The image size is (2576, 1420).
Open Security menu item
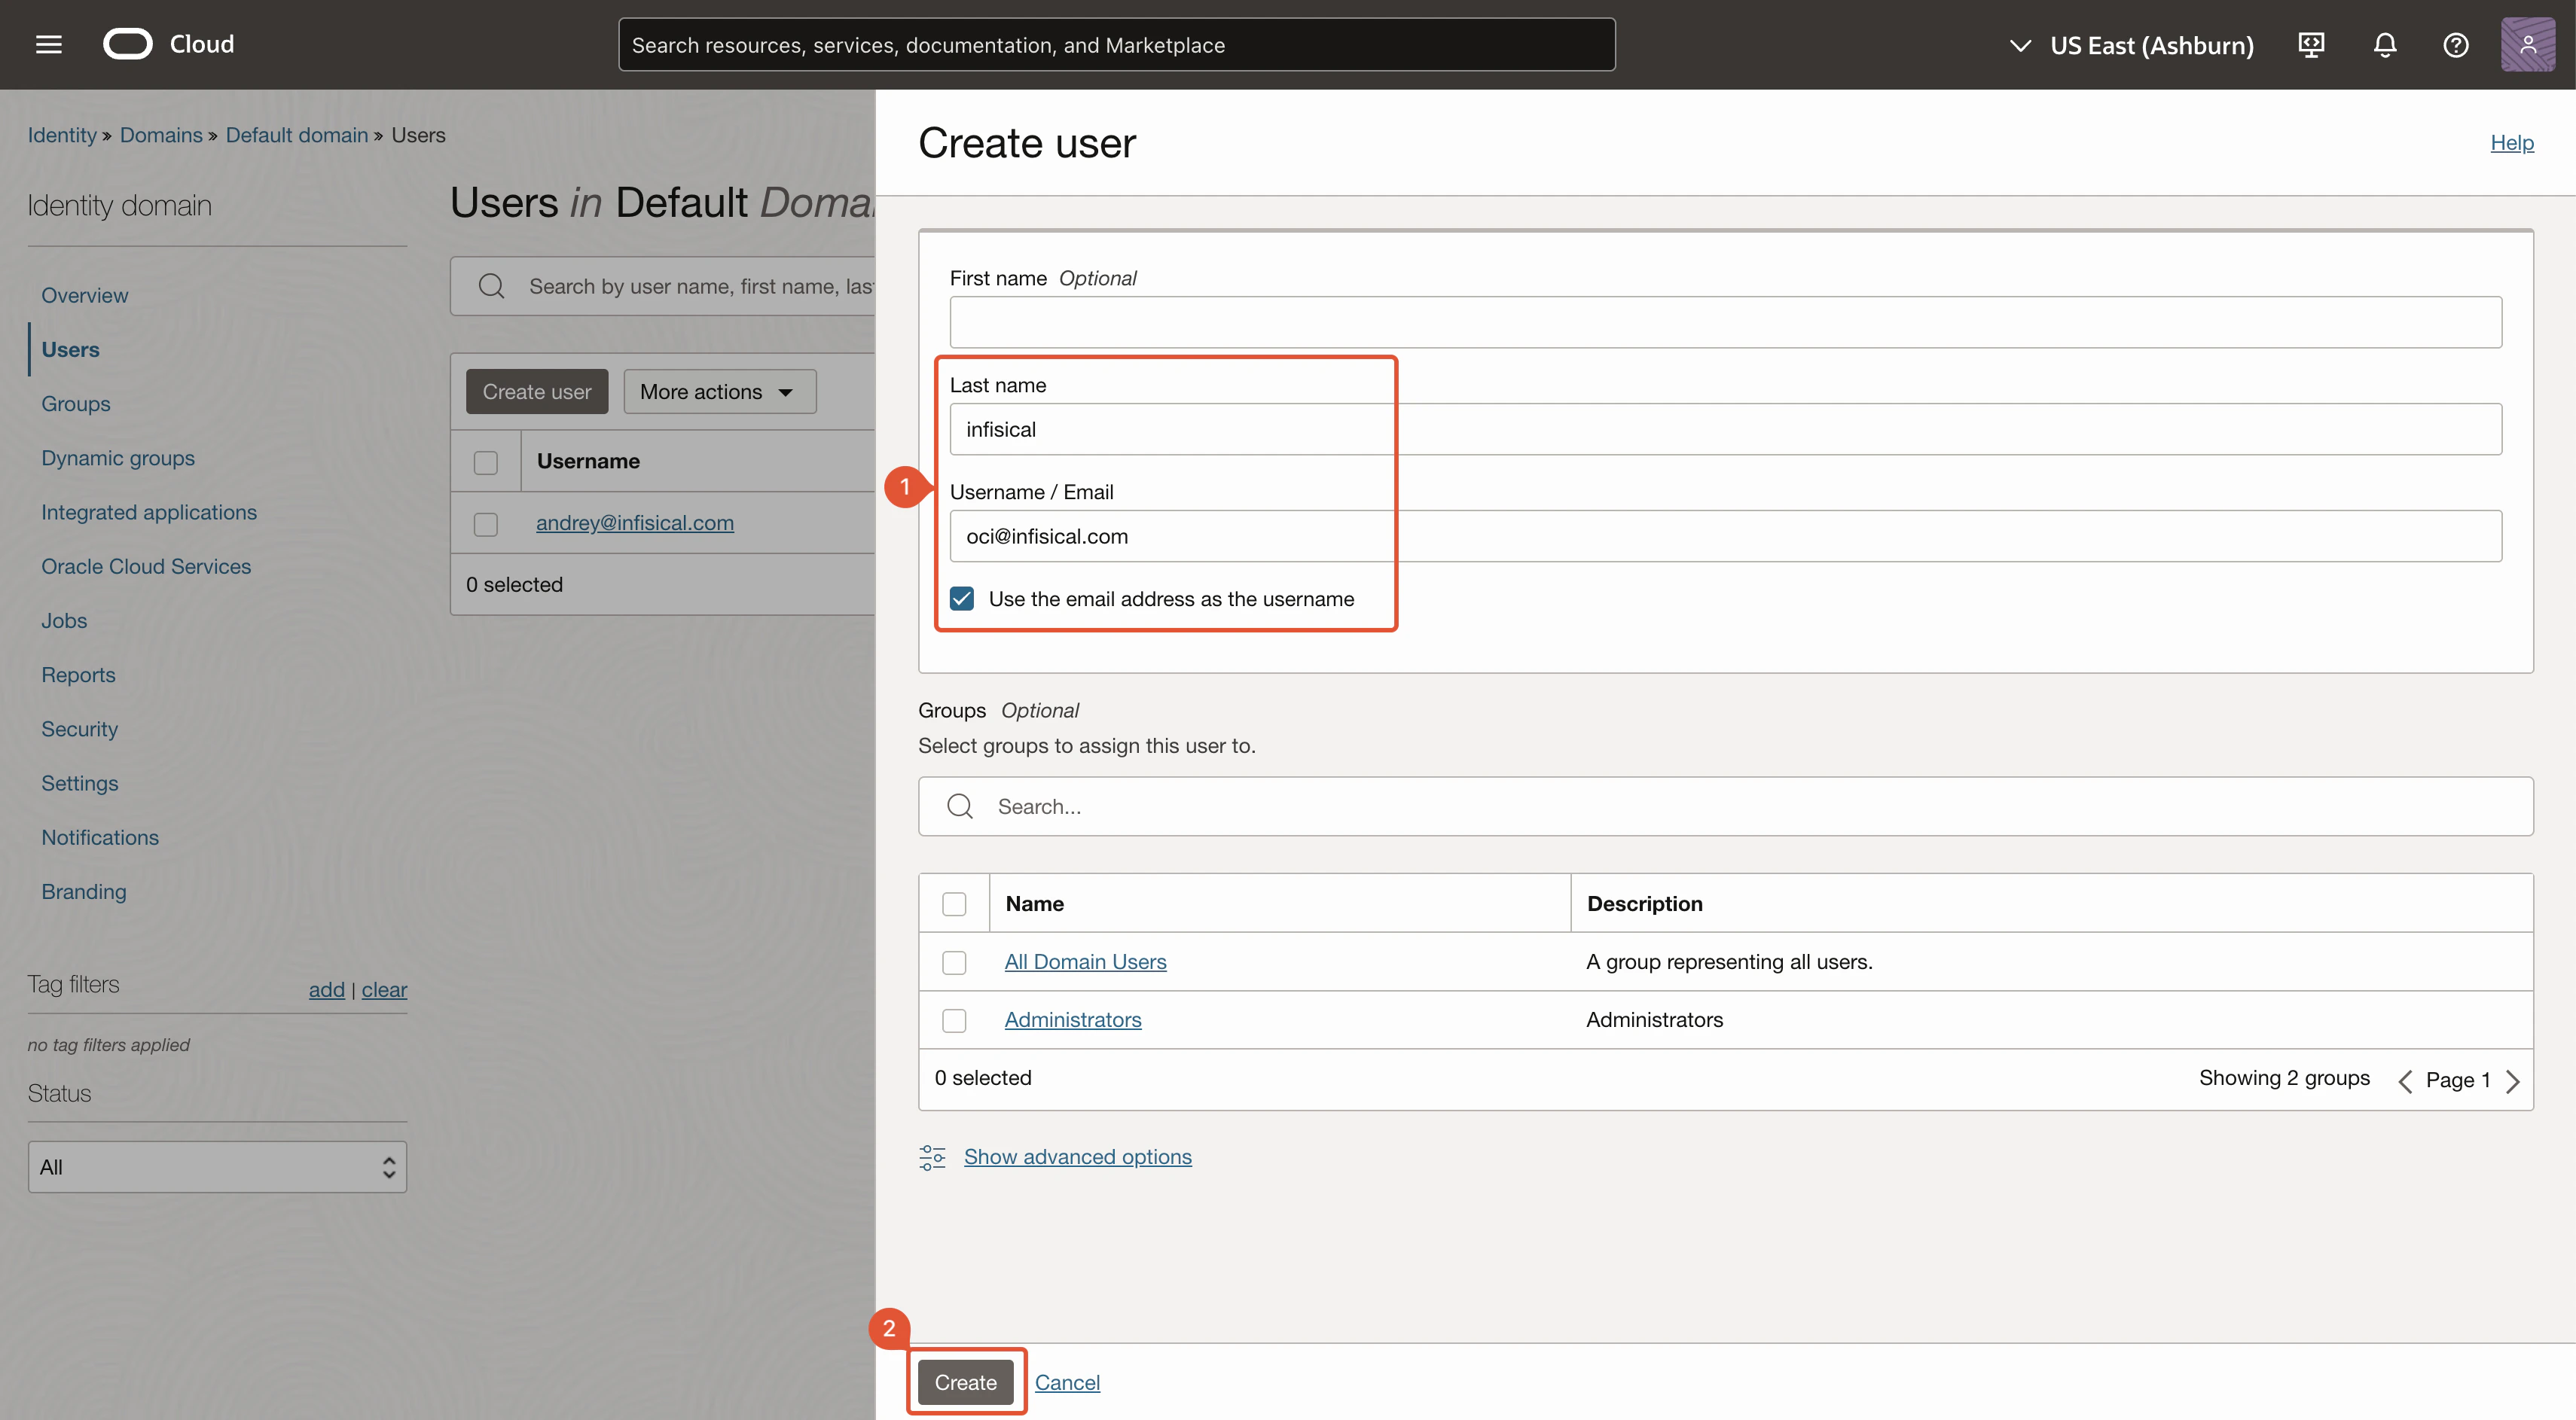click(79, 730)
